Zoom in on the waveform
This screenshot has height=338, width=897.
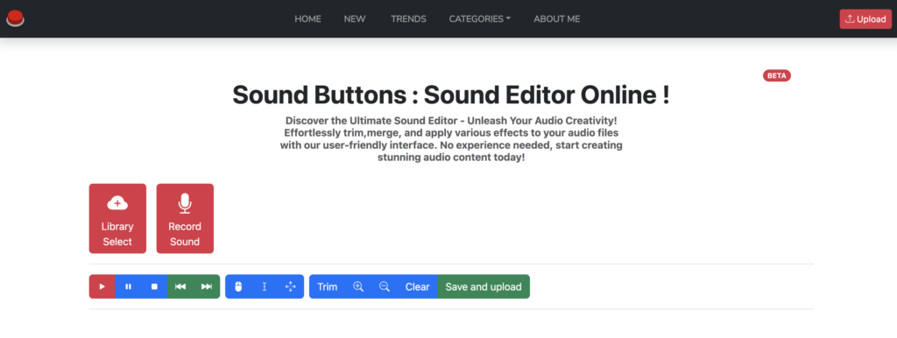coord(358,286)
